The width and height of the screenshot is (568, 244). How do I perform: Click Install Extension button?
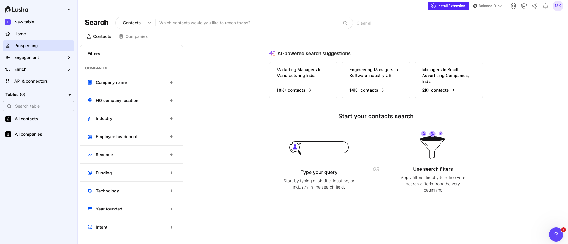click(448, 6)
